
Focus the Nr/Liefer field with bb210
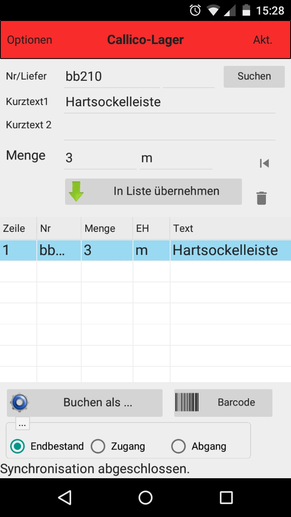point(112,77)
